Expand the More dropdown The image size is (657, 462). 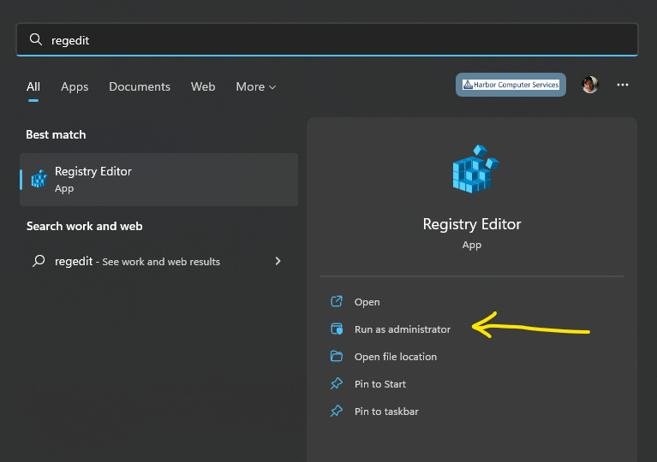click(255, 86)
